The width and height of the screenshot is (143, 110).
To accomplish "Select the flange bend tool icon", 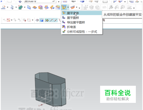I will 12,7.
